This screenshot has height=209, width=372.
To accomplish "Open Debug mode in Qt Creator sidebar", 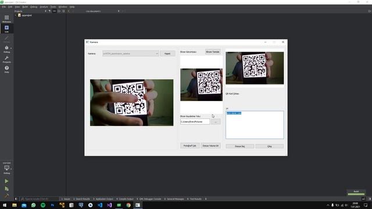I will click(6, 49).
